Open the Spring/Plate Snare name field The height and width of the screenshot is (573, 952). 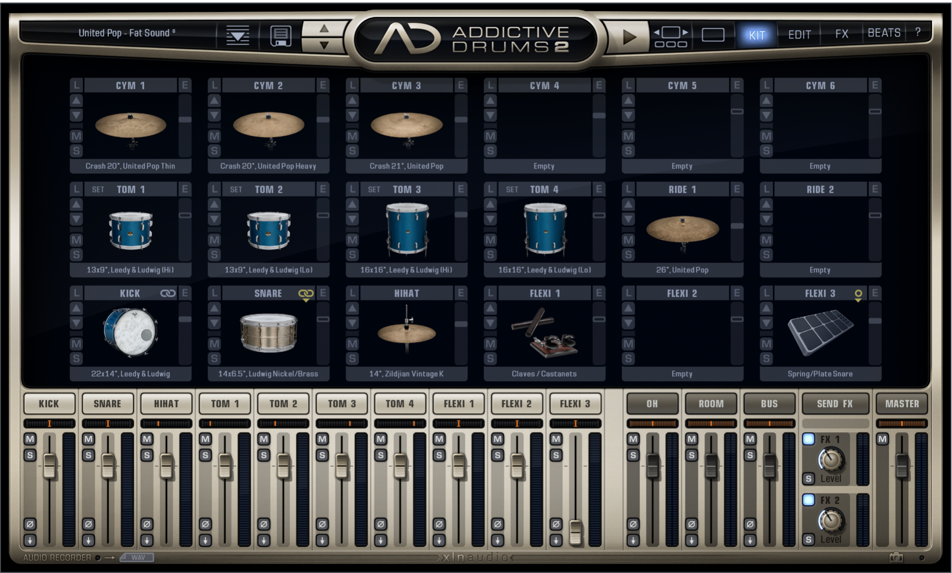[820, 374]
